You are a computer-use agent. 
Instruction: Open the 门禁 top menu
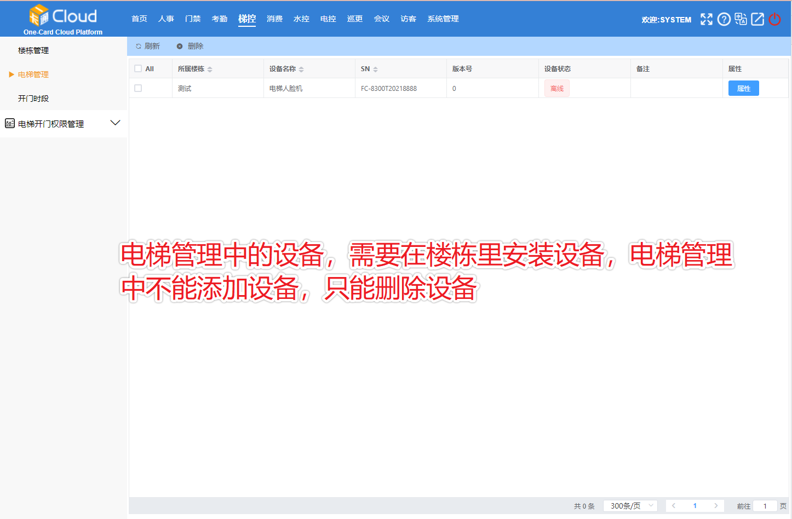tap(193, 19)
